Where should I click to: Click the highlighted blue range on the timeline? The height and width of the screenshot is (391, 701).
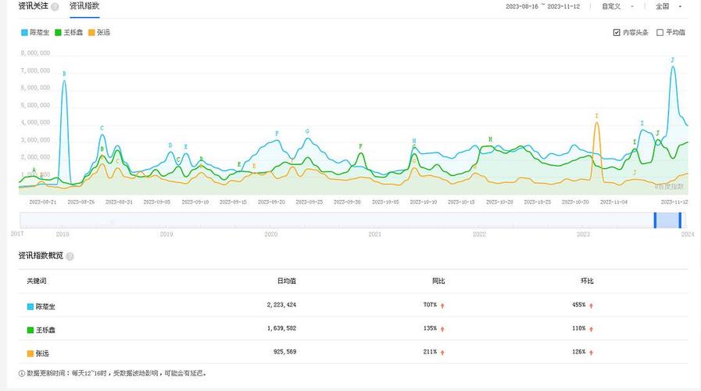667,220
